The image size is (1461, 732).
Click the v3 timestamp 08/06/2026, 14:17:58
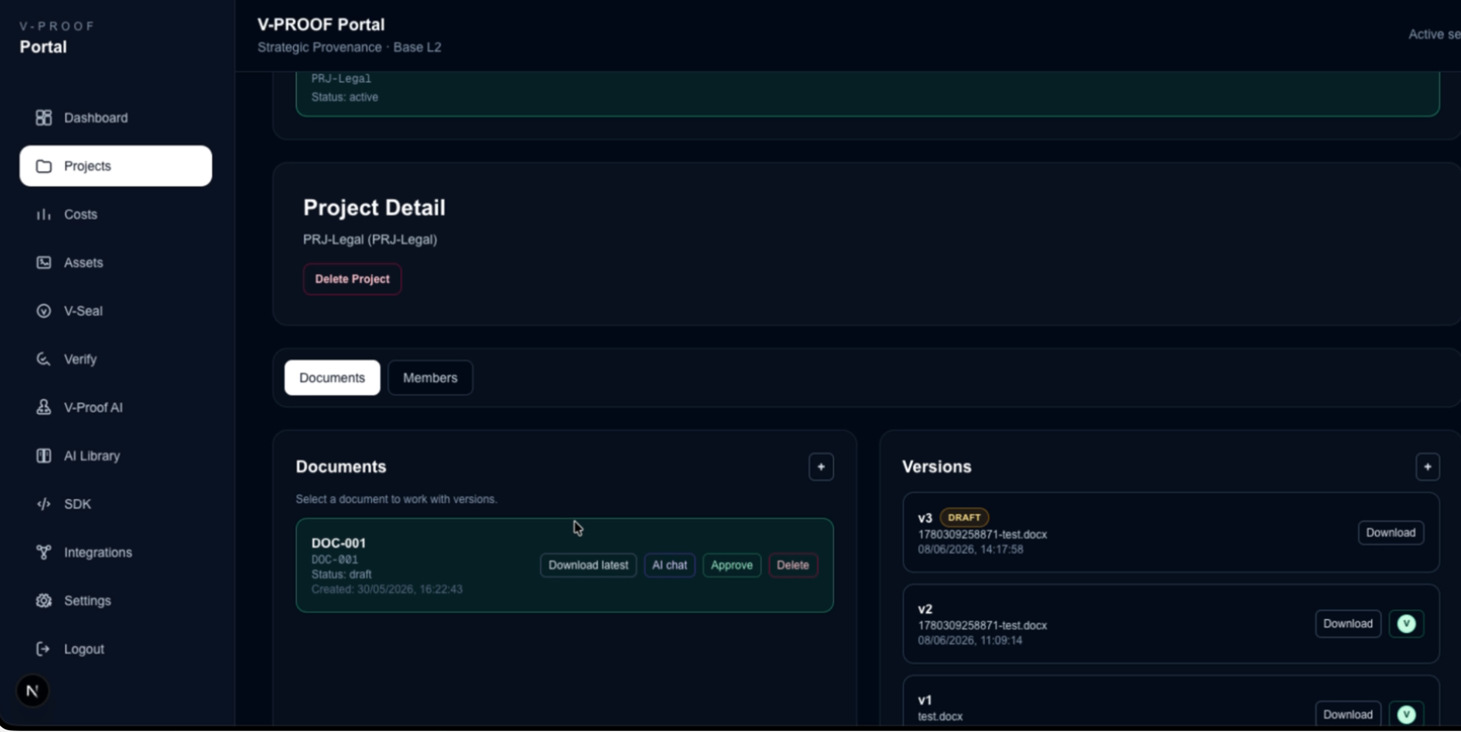pos(970,550)
